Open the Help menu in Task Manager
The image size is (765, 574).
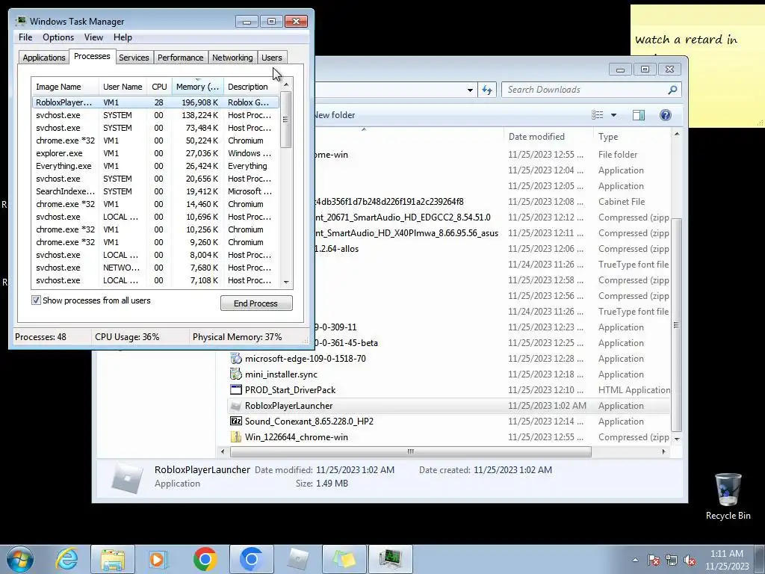tap(123, 37)
